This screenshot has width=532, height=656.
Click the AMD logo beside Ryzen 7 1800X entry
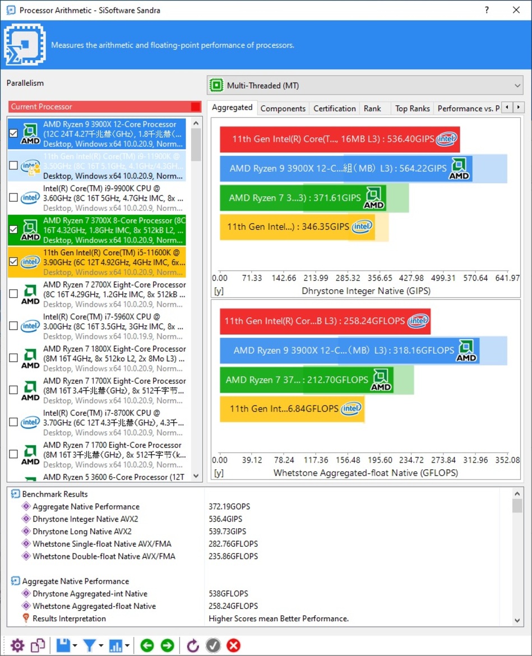[30, 358]
